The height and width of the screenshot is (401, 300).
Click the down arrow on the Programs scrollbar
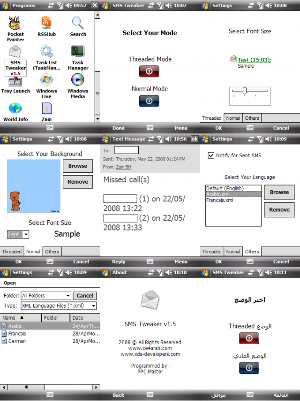point(97,119)
